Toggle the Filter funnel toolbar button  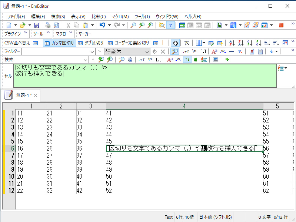point(170,25)
